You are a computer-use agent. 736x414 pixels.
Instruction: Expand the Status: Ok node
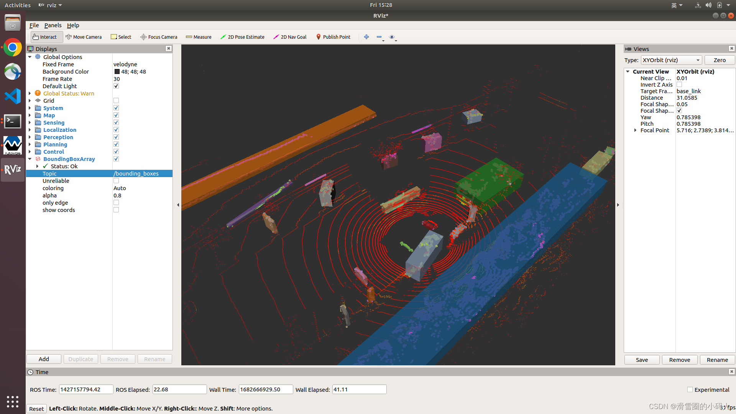[x=37, y=166]
